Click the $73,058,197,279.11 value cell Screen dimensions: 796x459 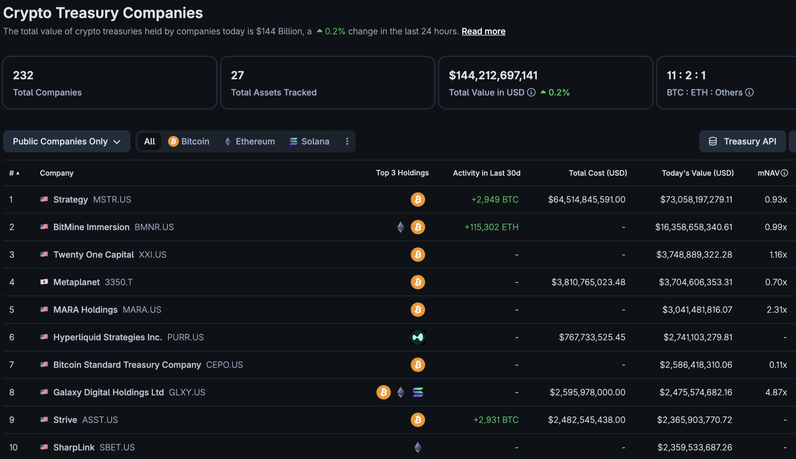click(696, 200)
